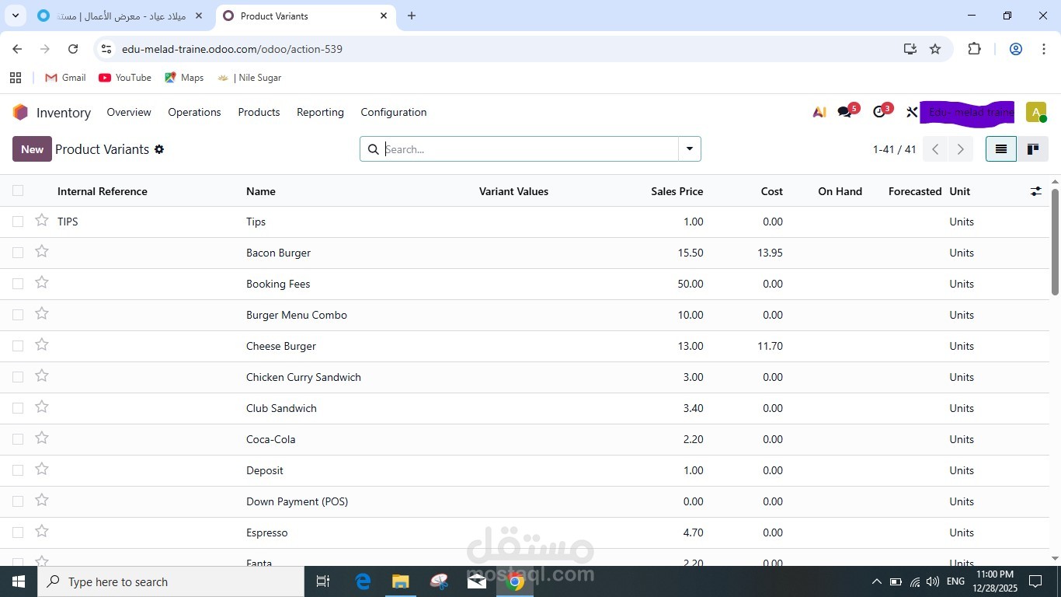This screenshot has height=597, width=1061.
Task: Open the Odoo AI assistant icon
Action: [819, 112]
